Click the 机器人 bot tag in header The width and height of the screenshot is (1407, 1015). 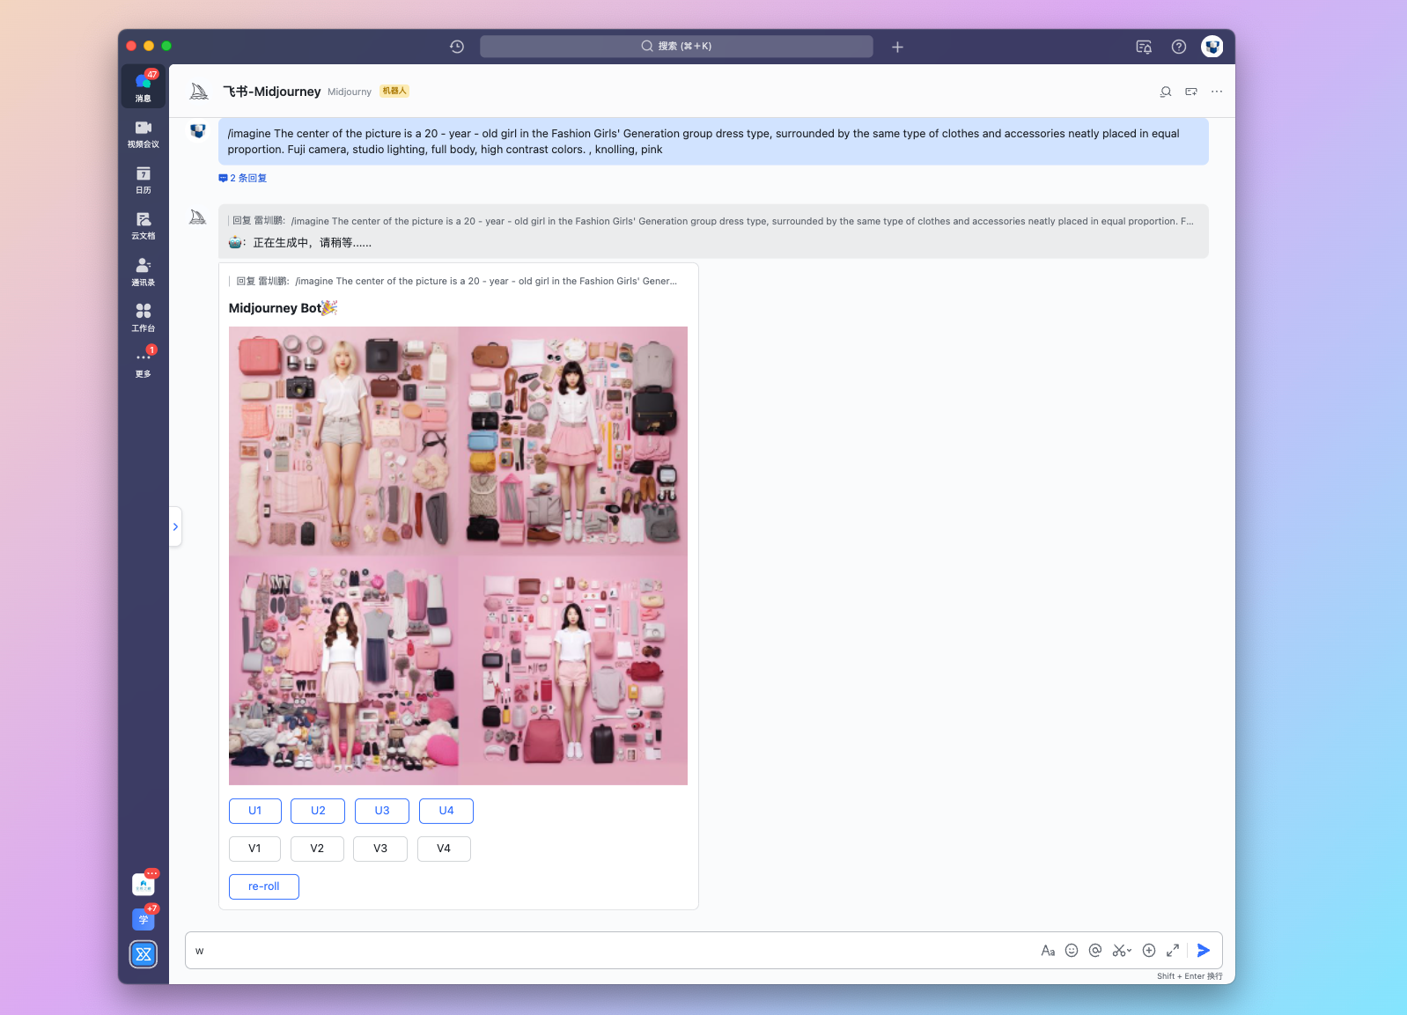(x=394, y=91)
